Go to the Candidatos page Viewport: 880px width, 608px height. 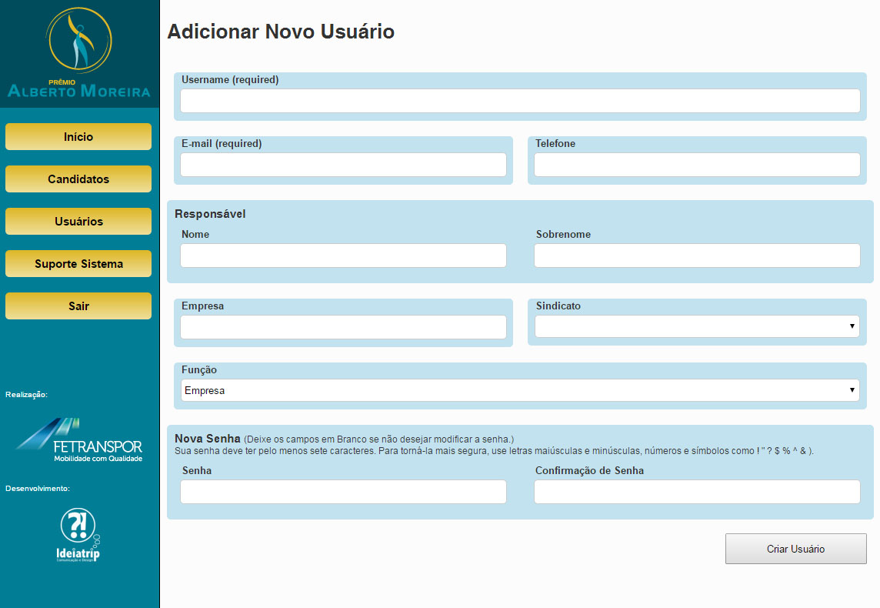(x=78, y=179)
